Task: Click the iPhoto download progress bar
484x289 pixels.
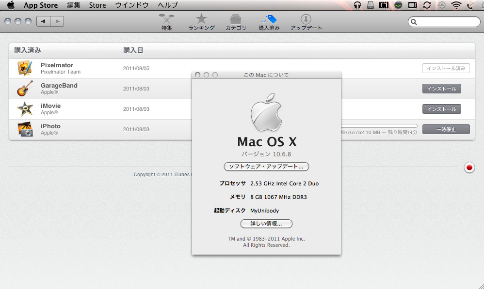Action: [379, 126]
